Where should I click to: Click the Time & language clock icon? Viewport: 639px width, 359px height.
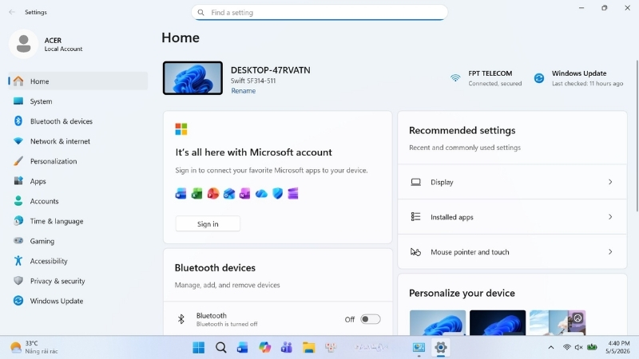(x=18, y=221)
